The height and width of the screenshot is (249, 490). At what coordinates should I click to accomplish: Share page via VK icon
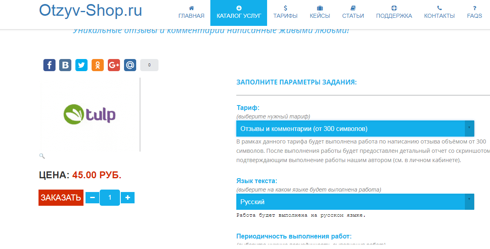(x=66, y=65)
